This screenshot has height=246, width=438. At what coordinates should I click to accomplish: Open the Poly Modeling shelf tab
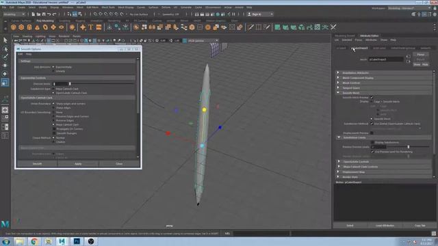click(44, 20)
